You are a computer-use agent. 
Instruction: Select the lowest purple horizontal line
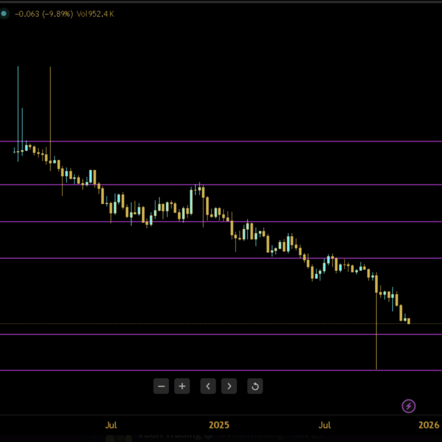tap(227, 371)
